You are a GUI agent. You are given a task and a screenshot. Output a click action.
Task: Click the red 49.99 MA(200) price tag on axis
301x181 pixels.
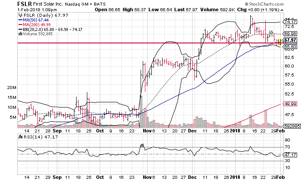pyautogui.click(x=290, y=104)
